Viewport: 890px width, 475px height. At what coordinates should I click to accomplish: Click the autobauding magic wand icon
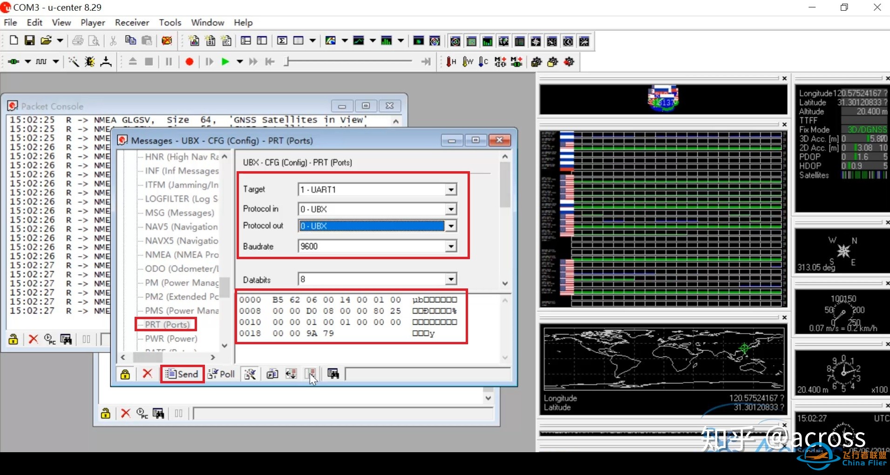tap(74, 62)
